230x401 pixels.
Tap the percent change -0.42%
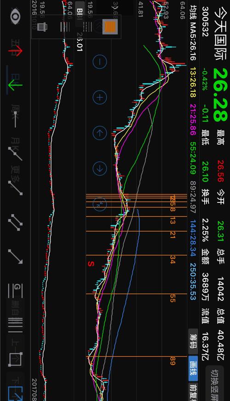point(205,79)
